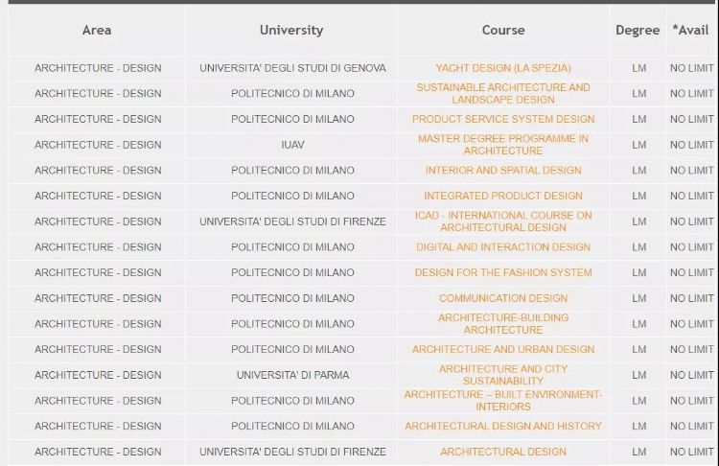Sort table by the Area column header
This screenshot has width=719, height=466.
(97, 30)
